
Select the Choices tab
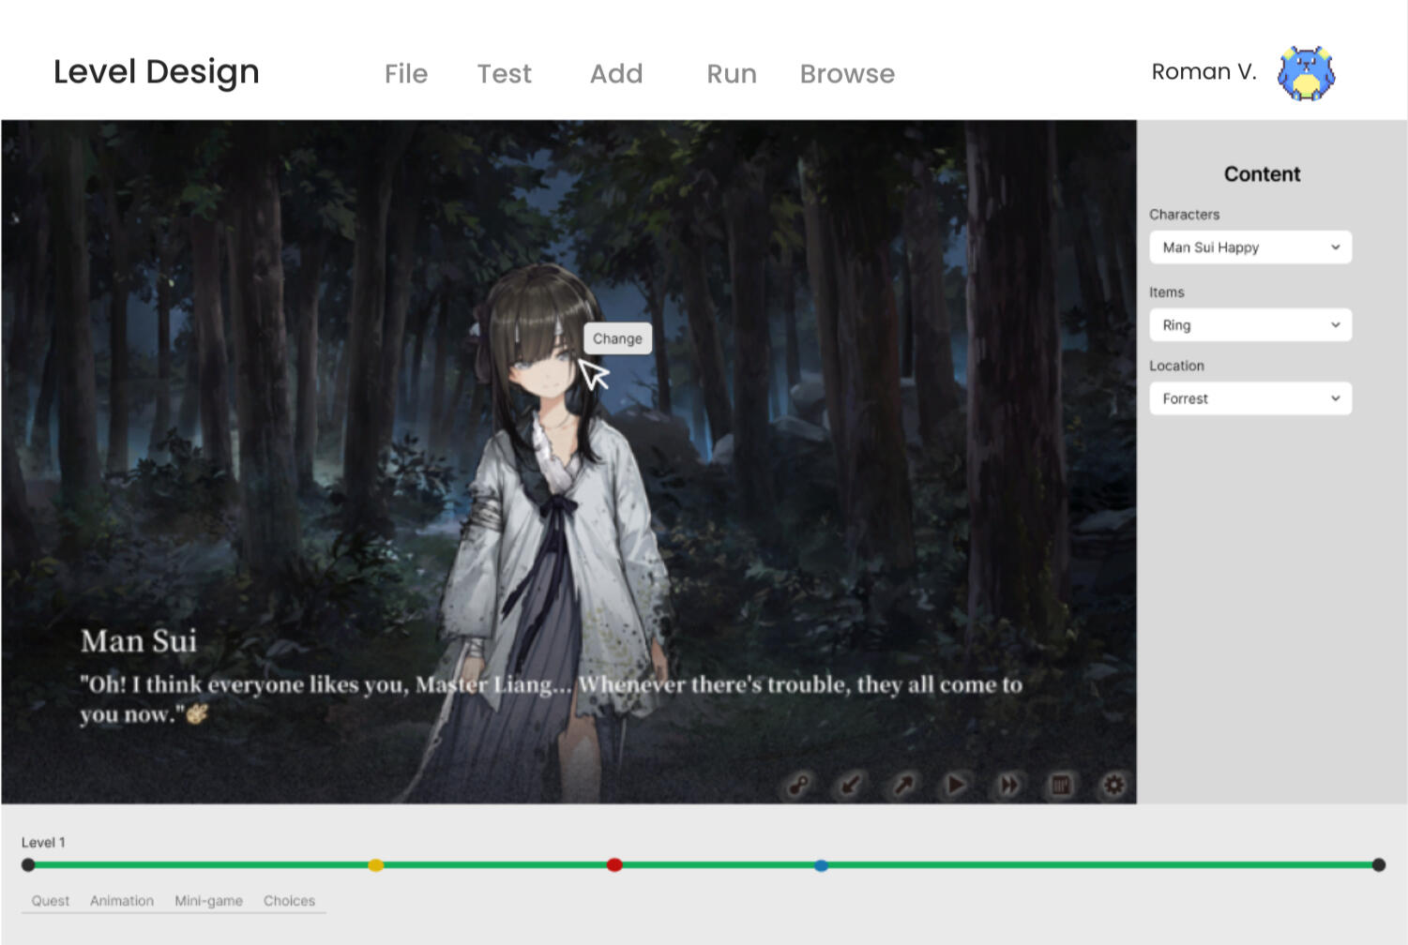tap(289, 901)
